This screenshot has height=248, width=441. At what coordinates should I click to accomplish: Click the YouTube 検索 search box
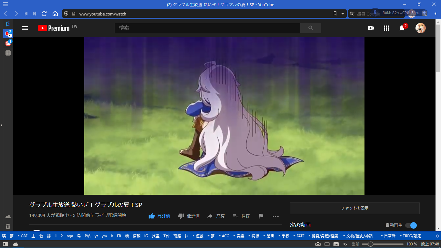207,28
